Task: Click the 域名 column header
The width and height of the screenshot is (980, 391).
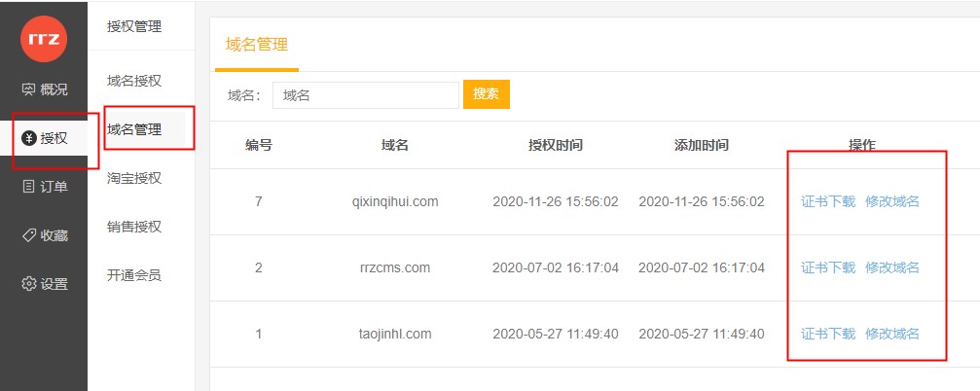Action: [395, 146]
